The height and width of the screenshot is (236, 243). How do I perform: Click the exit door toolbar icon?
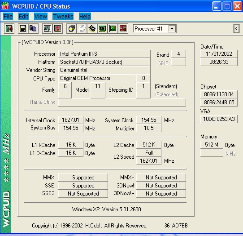pyautogui.click(x=9, y=29)
